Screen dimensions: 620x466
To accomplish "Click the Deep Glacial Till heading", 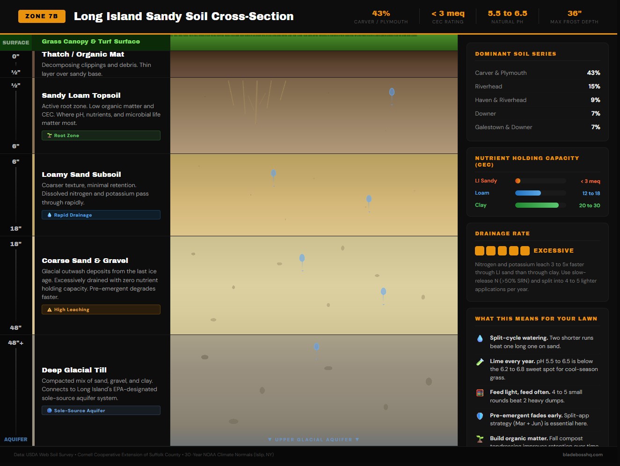I will click(74, 370).
